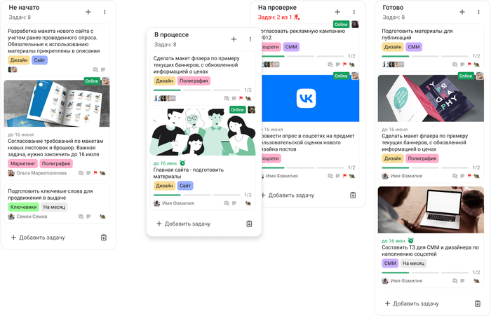This screenshot has height=316, width=491.
Task: Open the Typography brochure thumbnail
Action: 431,98
